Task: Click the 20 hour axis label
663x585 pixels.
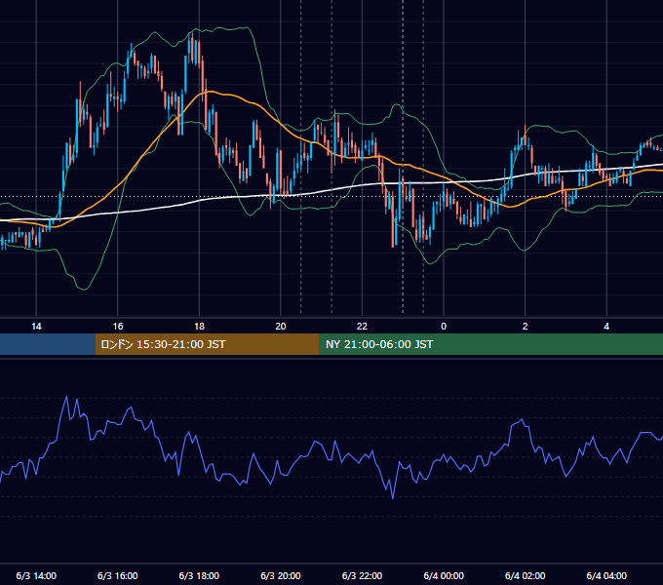Action: [x=281, y=327]
